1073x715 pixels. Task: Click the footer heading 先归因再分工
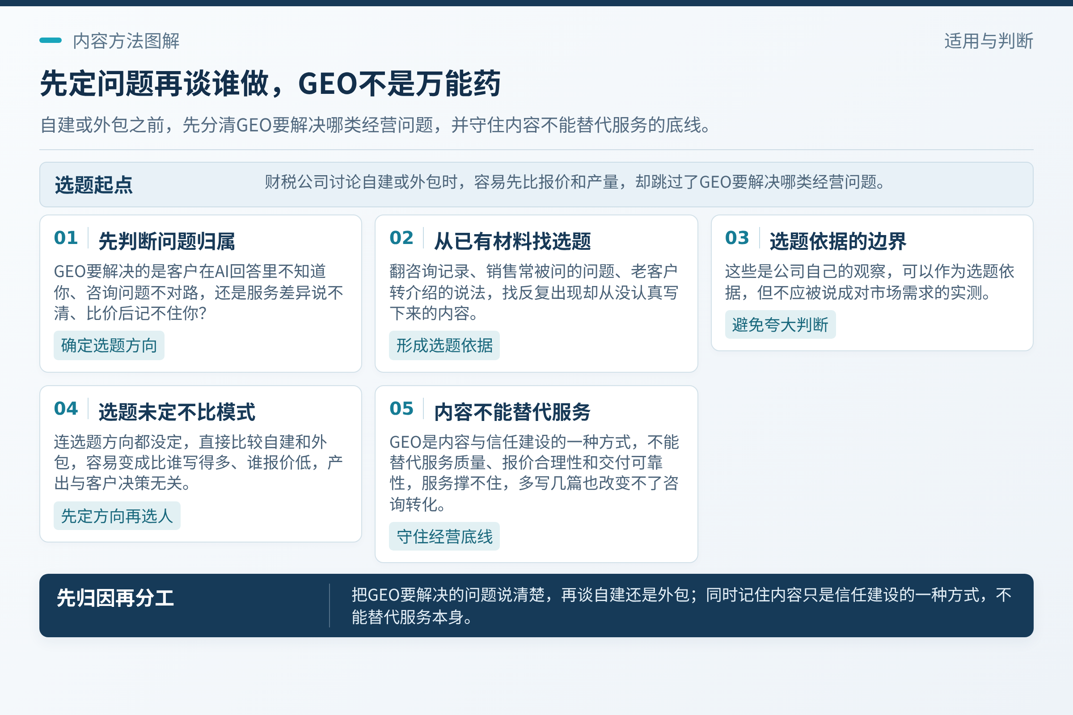115,598
